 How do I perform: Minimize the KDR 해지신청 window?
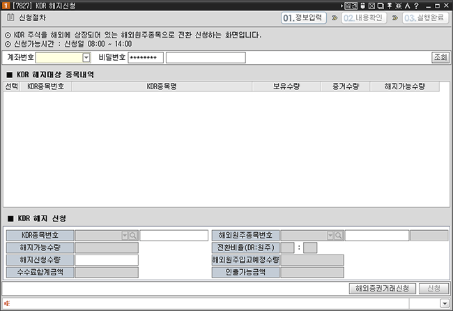(x=429, y=6)
